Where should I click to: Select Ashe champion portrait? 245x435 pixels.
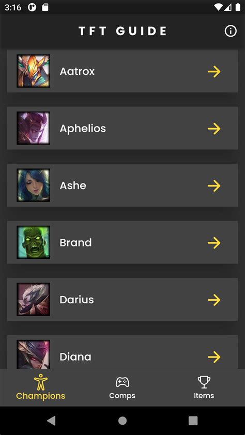coord(33,185)
